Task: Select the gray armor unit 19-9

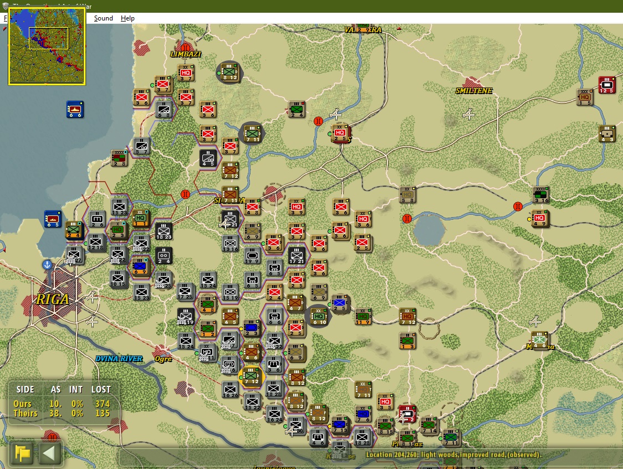Action: [252, 255]
